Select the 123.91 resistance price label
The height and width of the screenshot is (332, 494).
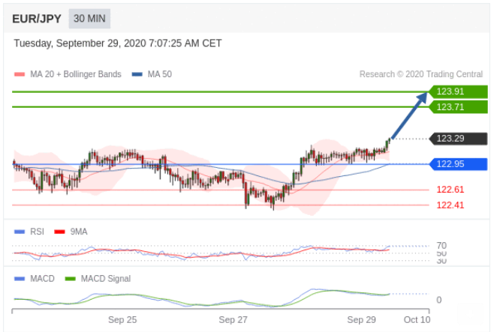pos(459,91)
